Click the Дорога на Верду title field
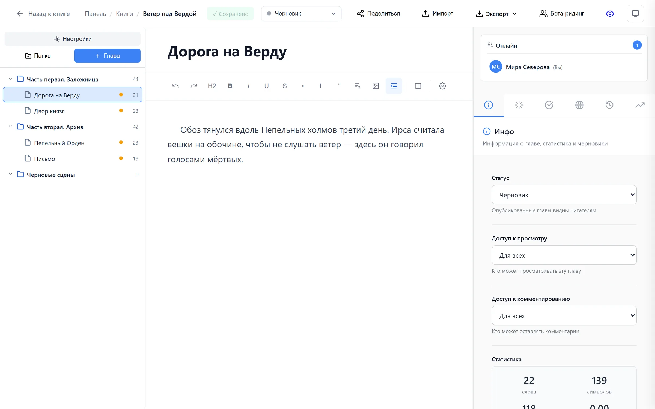This screenshot has width=655, height=409. [227, 52]
